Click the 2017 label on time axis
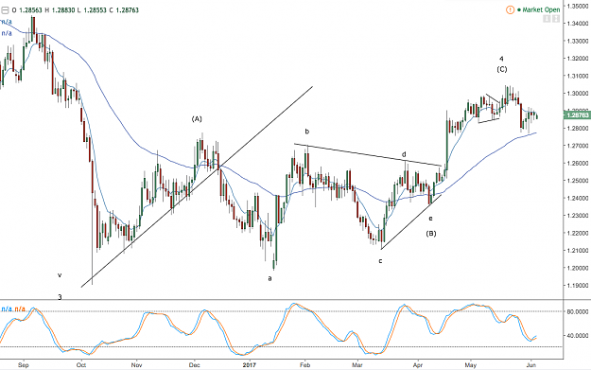The image size is (591, 370). (249, 365)
